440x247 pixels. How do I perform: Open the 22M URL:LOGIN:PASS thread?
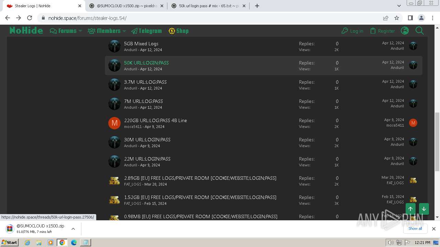[147, 159]
